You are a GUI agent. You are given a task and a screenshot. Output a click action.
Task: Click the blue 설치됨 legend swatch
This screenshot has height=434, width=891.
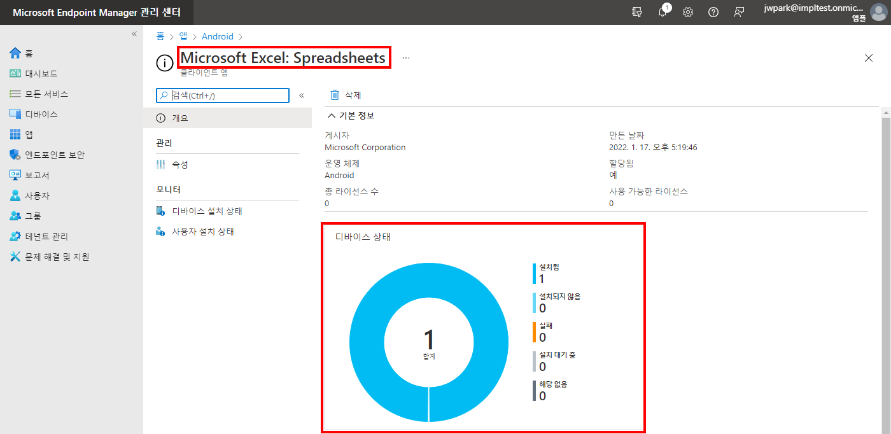coord(535,273)
